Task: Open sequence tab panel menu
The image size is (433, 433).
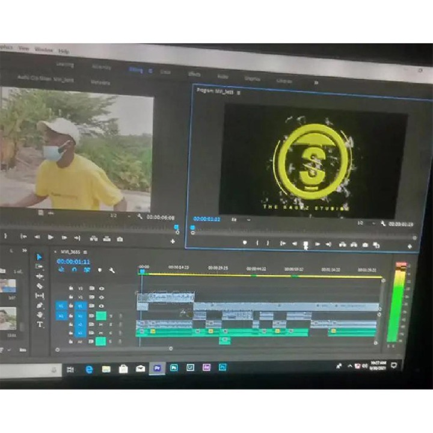Action: click(x=85, y=252)
